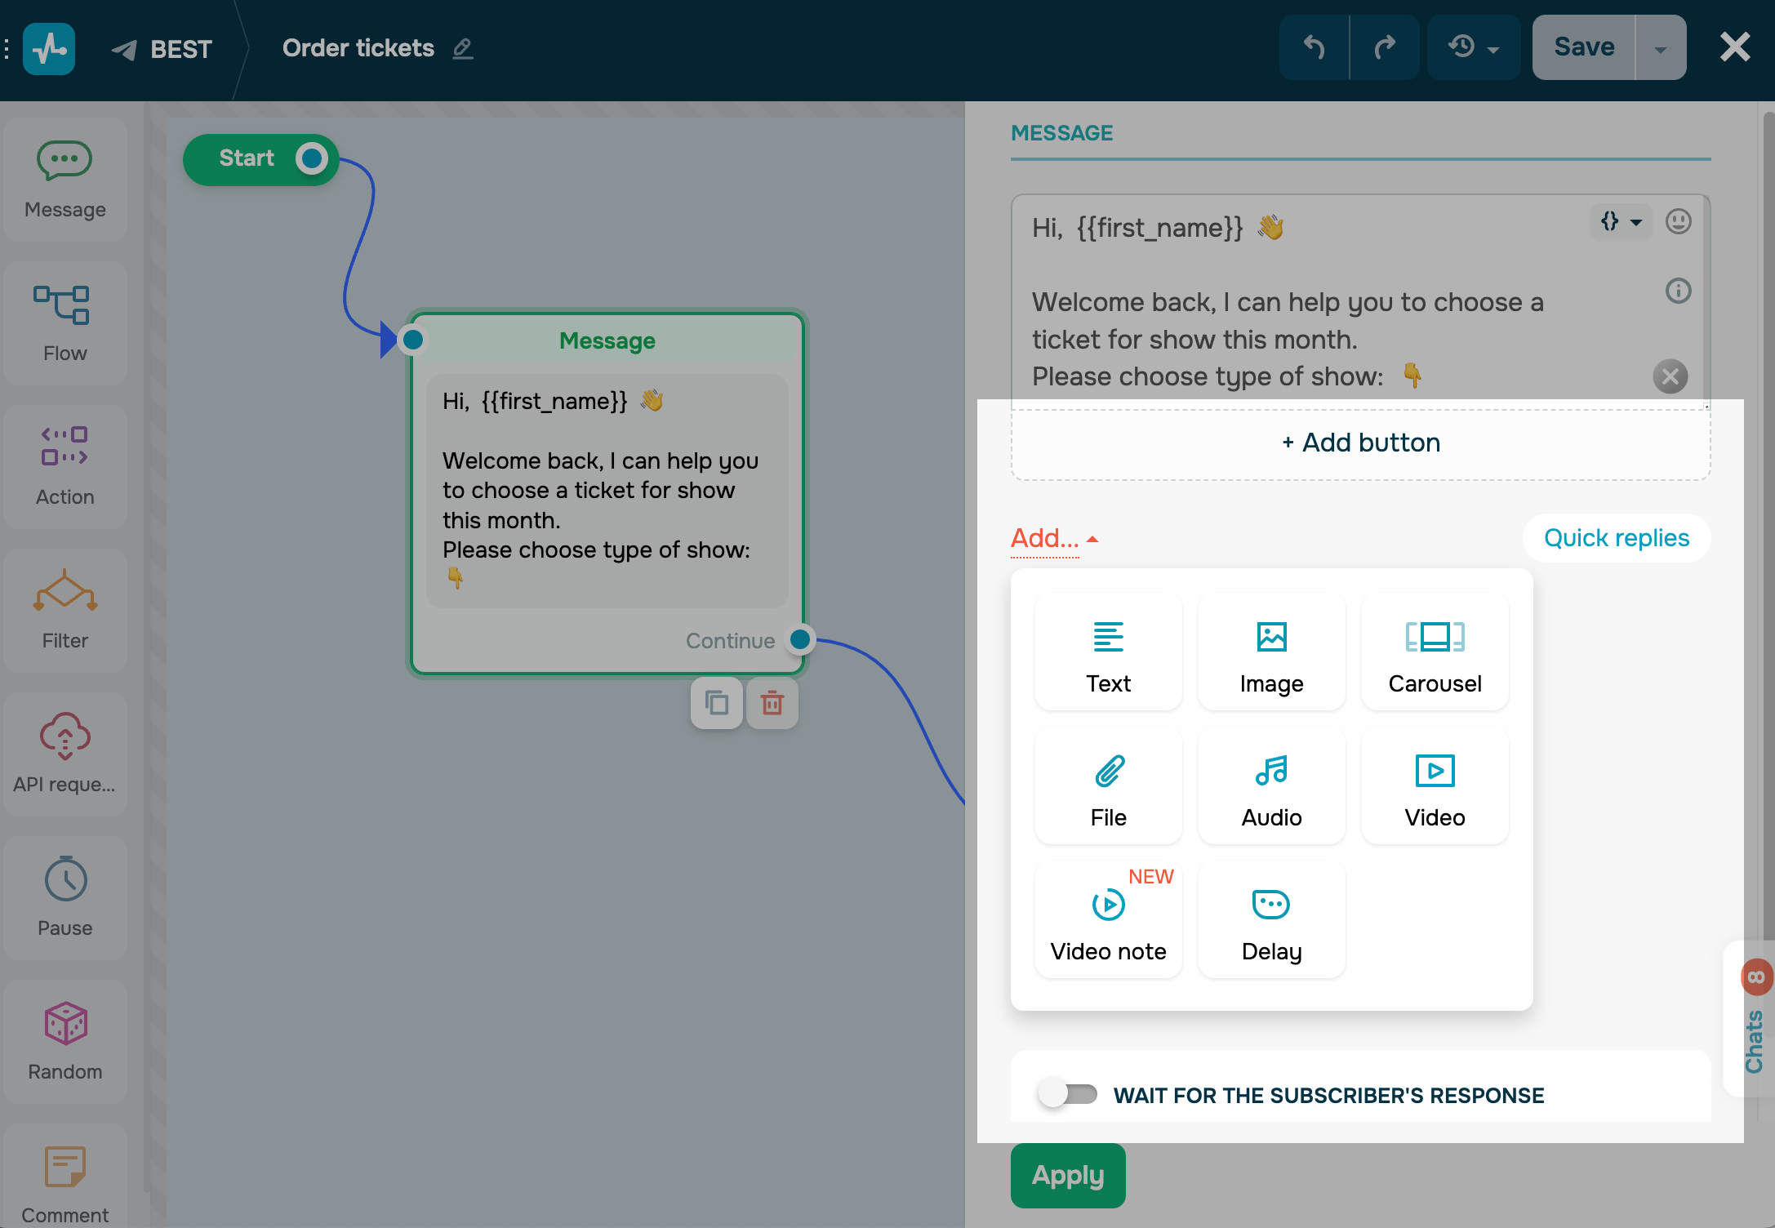Choose the Video note element
Screen dimensions: 1775x1228
pos(1108,920)
